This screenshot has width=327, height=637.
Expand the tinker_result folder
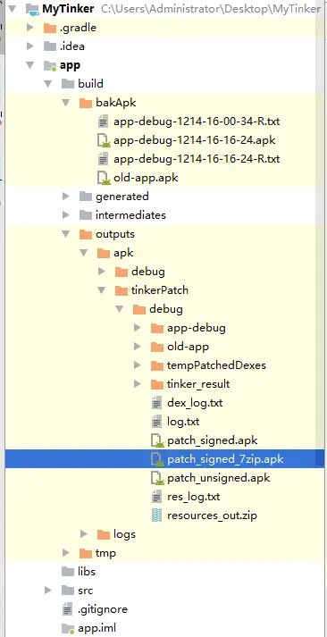pos(138,383)
